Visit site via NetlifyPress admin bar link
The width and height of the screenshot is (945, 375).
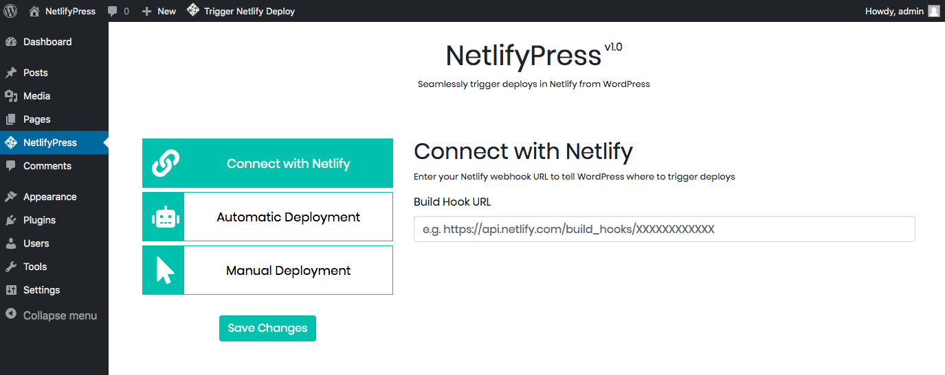(x=63, y=11)
